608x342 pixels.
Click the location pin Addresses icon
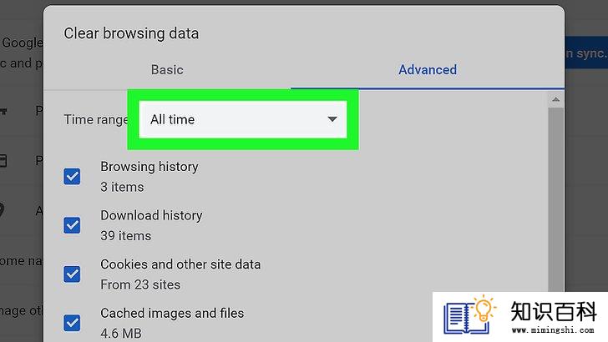(x=2, y=210)
